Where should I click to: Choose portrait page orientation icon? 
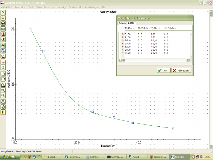coord(3,74)
